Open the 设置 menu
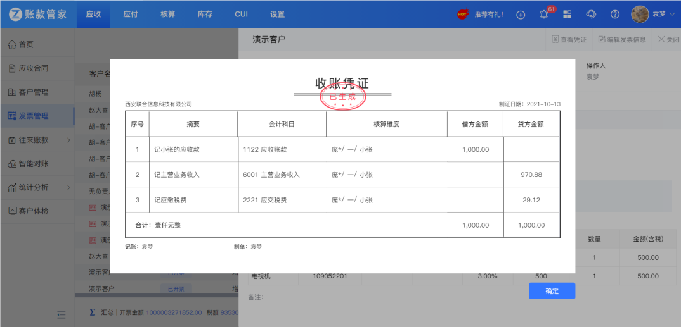Viewport: 681px width, 327px height. coord(277,14)
